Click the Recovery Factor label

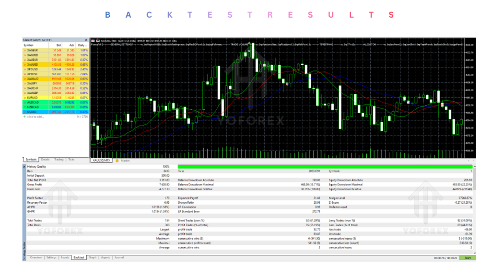pos(37,203)
